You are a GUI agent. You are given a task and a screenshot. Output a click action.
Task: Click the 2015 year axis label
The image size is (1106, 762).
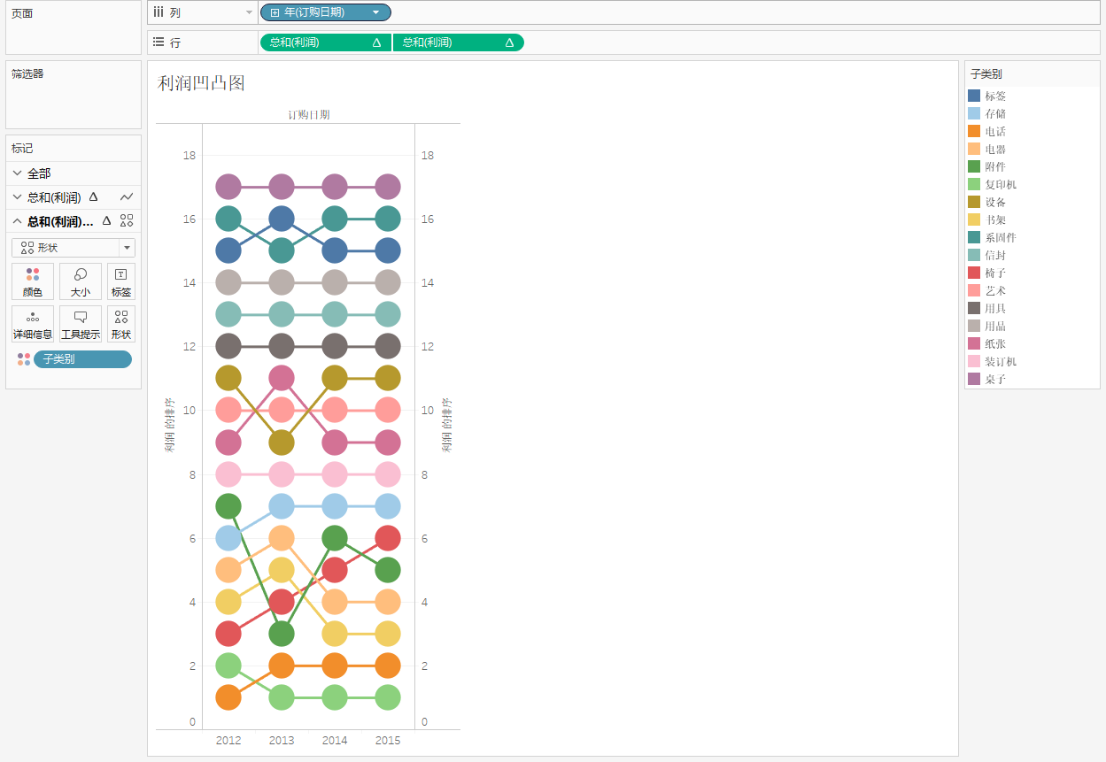click(x=388, y=740)
